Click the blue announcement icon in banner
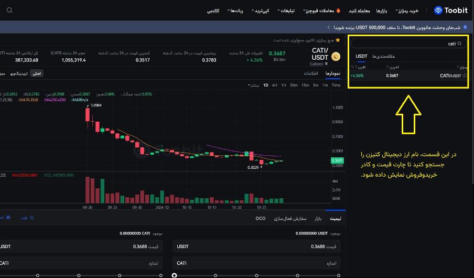Image resolution: width=474 pixels, height=278 pixels. [465, 27]
